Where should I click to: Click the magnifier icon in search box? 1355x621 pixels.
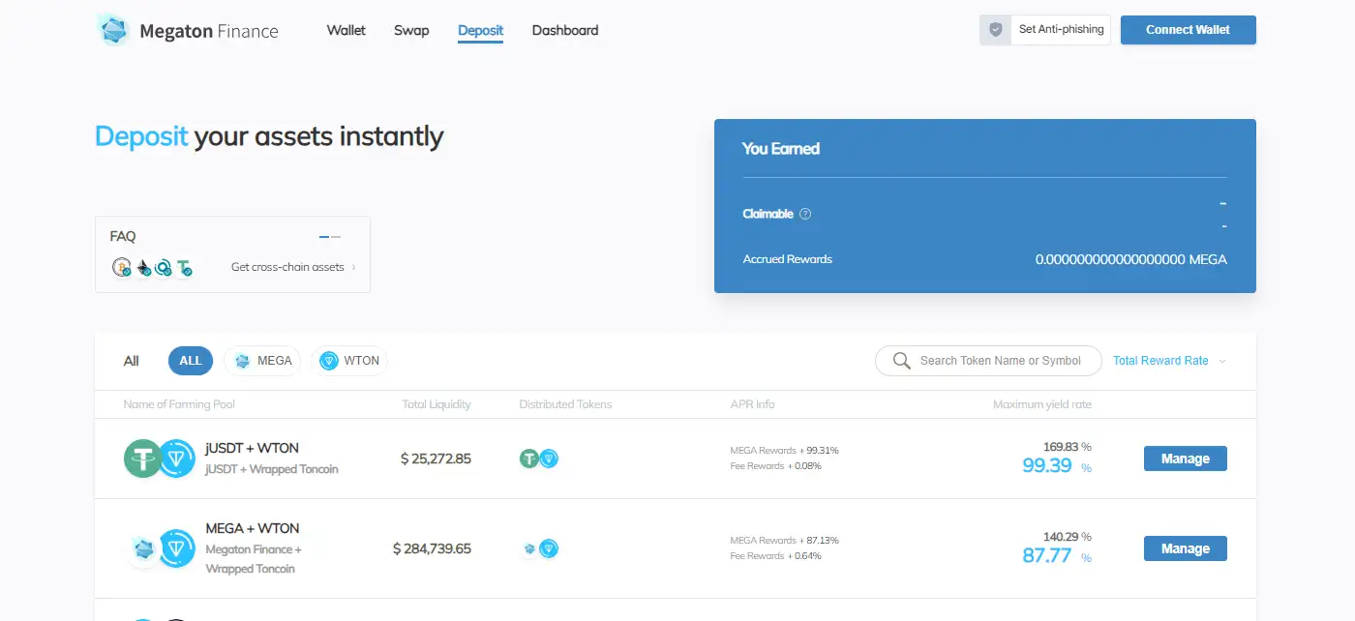(901, 361)
